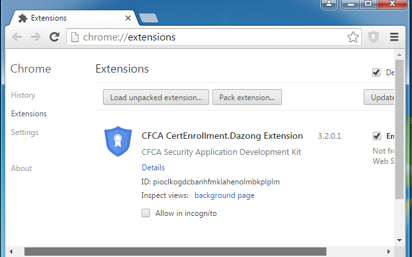
Task: Open the background page inspect link
Action: pyautogui.click(x=225, y=195)
